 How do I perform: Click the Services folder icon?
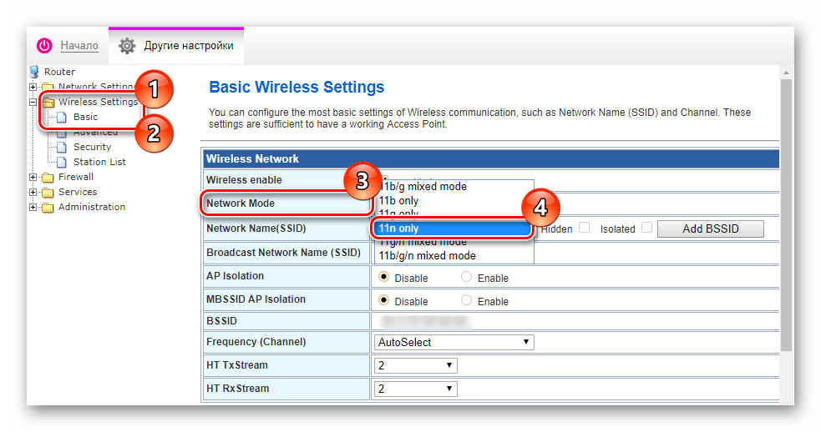tap(48, 193)
